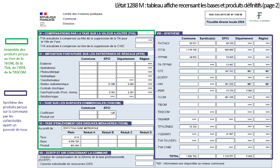280x168 pixels.
Task: Click the 'Commune :' header label at top
Action: point(70,19)
